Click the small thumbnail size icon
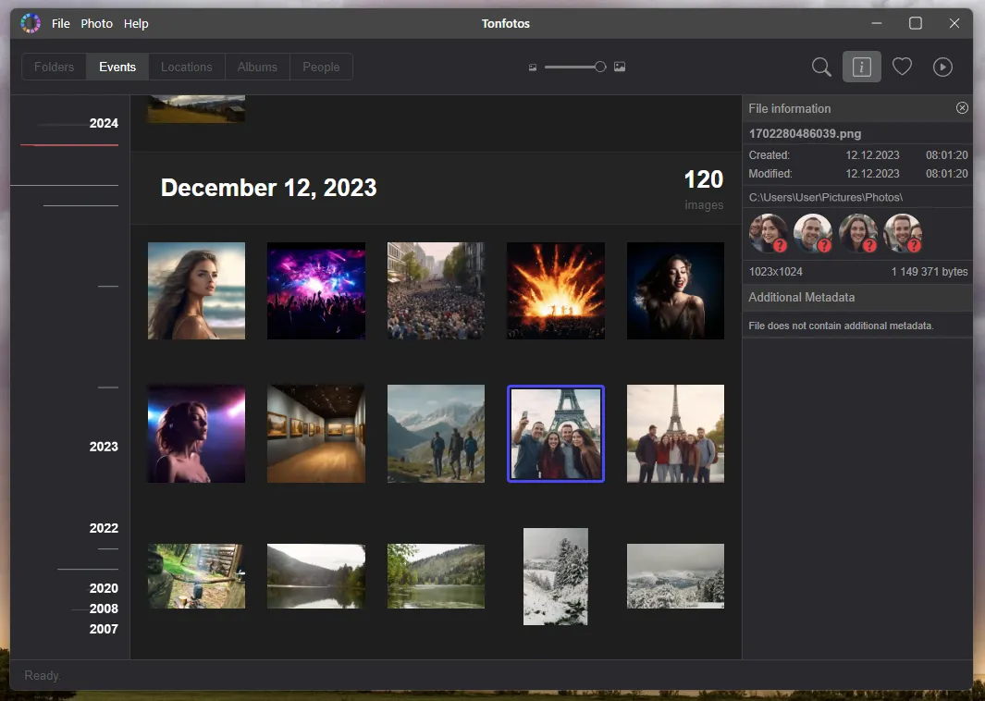Image resolution: width=985 pixels, height=701 pixels. [533, 68]
